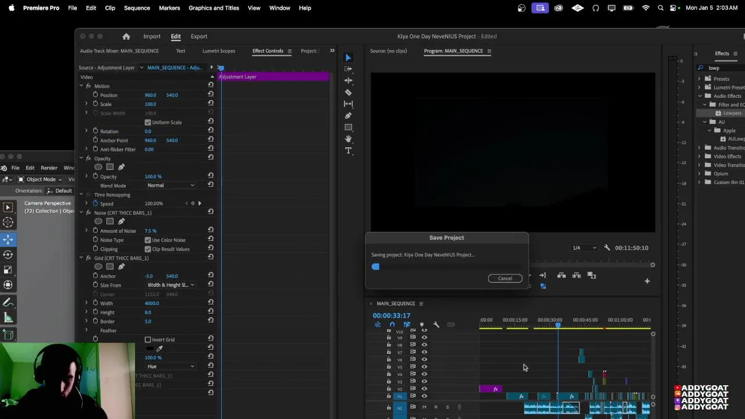Click the Home icon in Premiere header
Viewport: 745px width, 419px height.
pyautogui.click(x=126, y=36)
